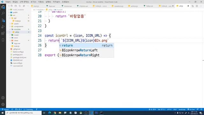Viewport: 204px width, 115px height.
Task: Open the Extensions view
Action: [x=3, y=33]
